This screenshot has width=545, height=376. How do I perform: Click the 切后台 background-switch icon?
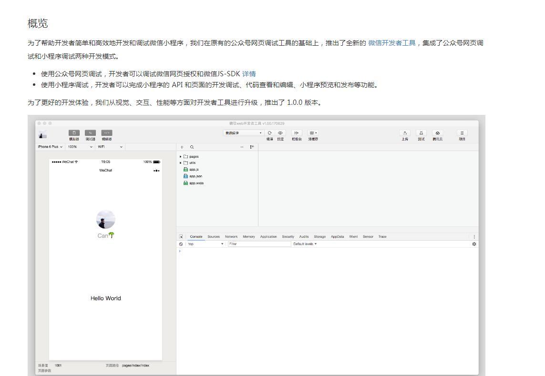(x=297, y=132)
